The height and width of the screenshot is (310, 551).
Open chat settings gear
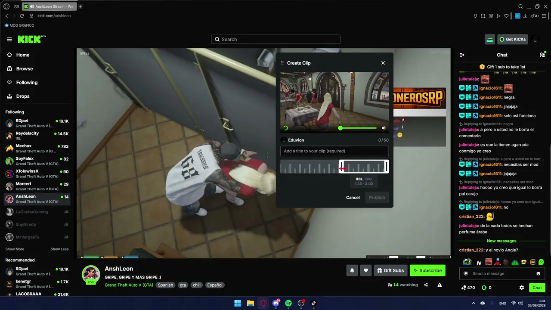click(522, 288)
